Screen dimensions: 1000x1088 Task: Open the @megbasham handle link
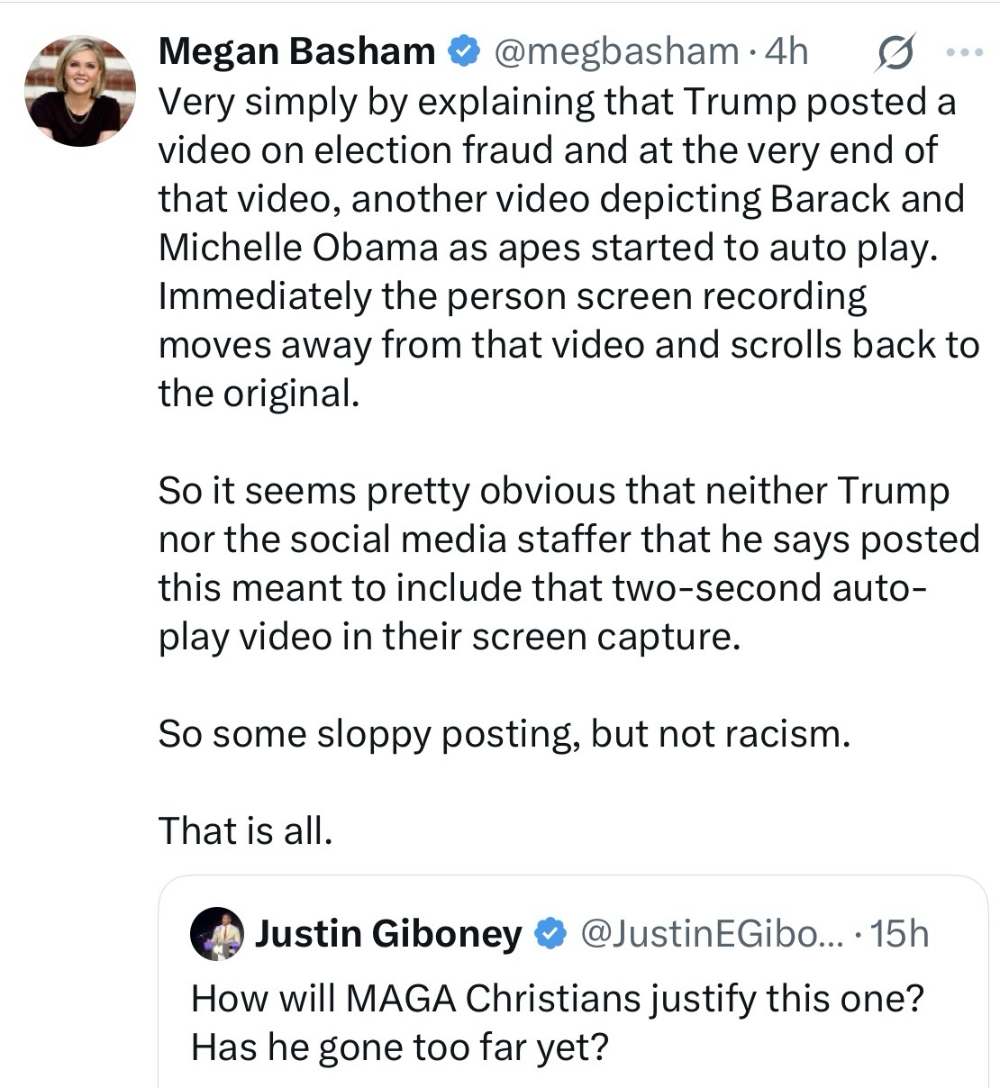click(x=614, y=52)
